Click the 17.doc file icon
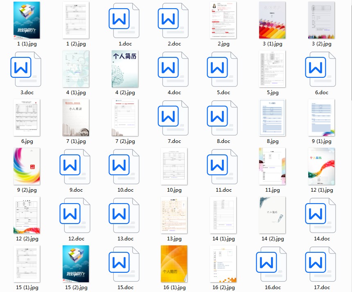The height and width of the screenshot is (292, 352). point(320,264)
